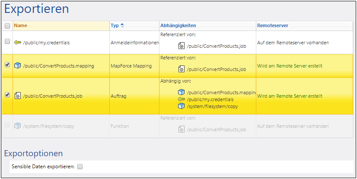Sort by the Abhängigkeiten column header

[178, 26]
